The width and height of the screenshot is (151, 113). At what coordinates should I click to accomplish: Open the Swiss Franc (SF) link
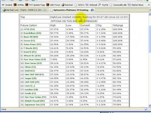32,45
